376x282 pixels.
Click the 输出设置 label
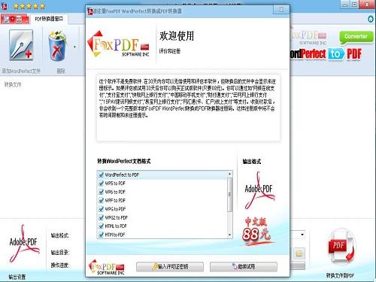(17, 277)
